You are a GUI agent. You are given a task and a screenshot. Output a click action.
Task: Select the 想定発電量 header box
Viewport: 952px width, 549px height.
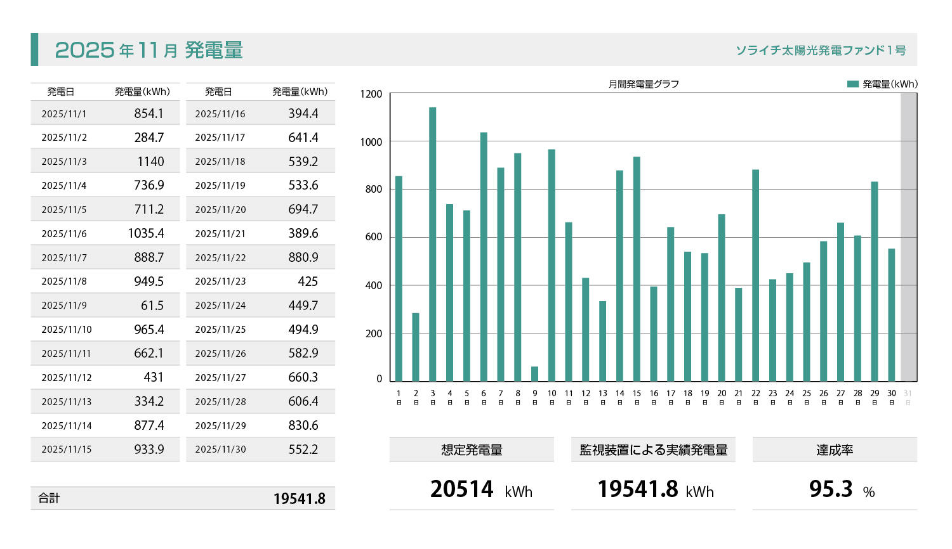coord(472,450)
